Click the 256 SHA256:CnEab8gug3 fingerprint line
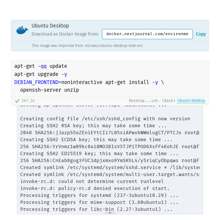This screenshot has height=220, width=220. click(110, 161)
